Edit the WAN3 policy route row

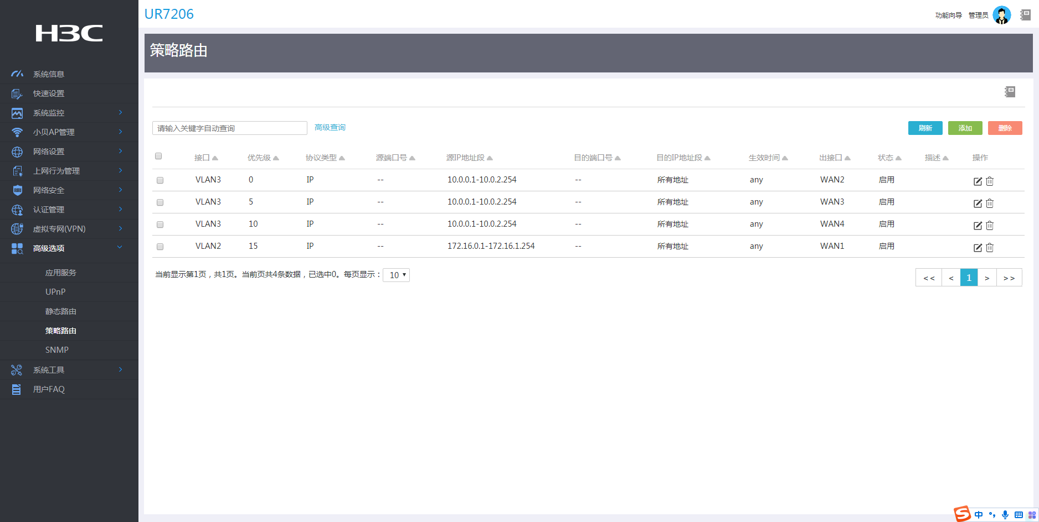tap(978, 203)
